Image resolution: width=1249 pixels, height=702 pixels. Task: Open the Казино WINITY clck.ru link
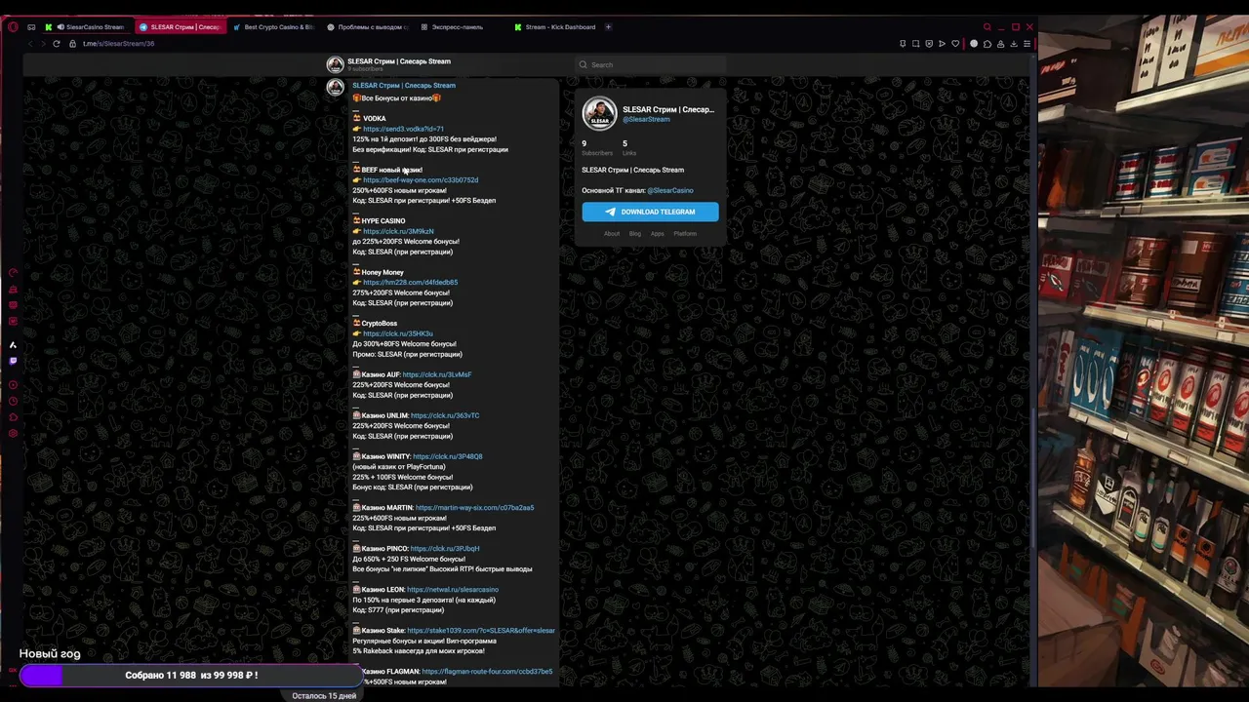coord(448,456)
